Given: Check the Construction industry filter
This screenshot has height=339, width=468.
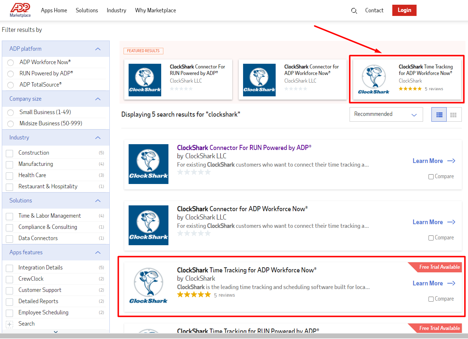Looking at the screenshot, I should point(9,153).
